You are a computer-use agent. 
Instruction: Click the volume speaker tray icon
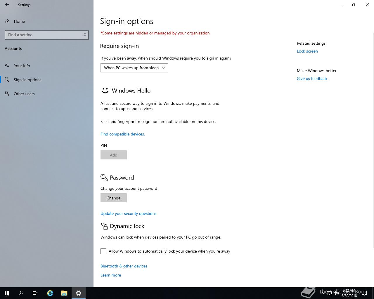coord(336,293)
